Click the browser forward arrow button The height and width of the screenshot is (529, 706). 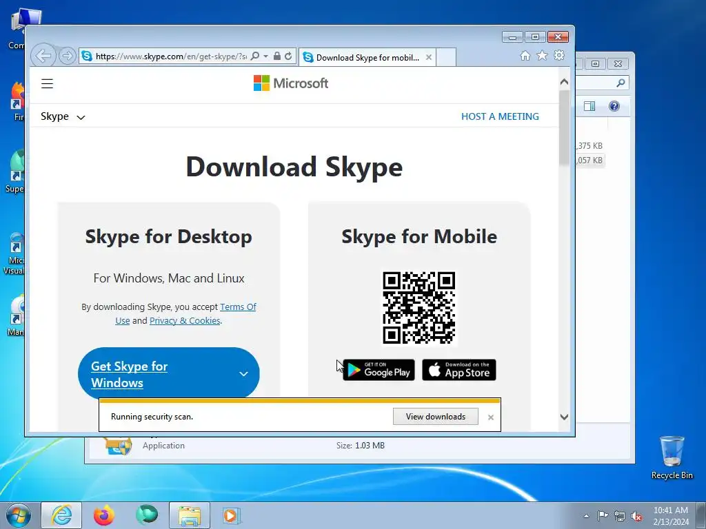[x=67, y=56]
